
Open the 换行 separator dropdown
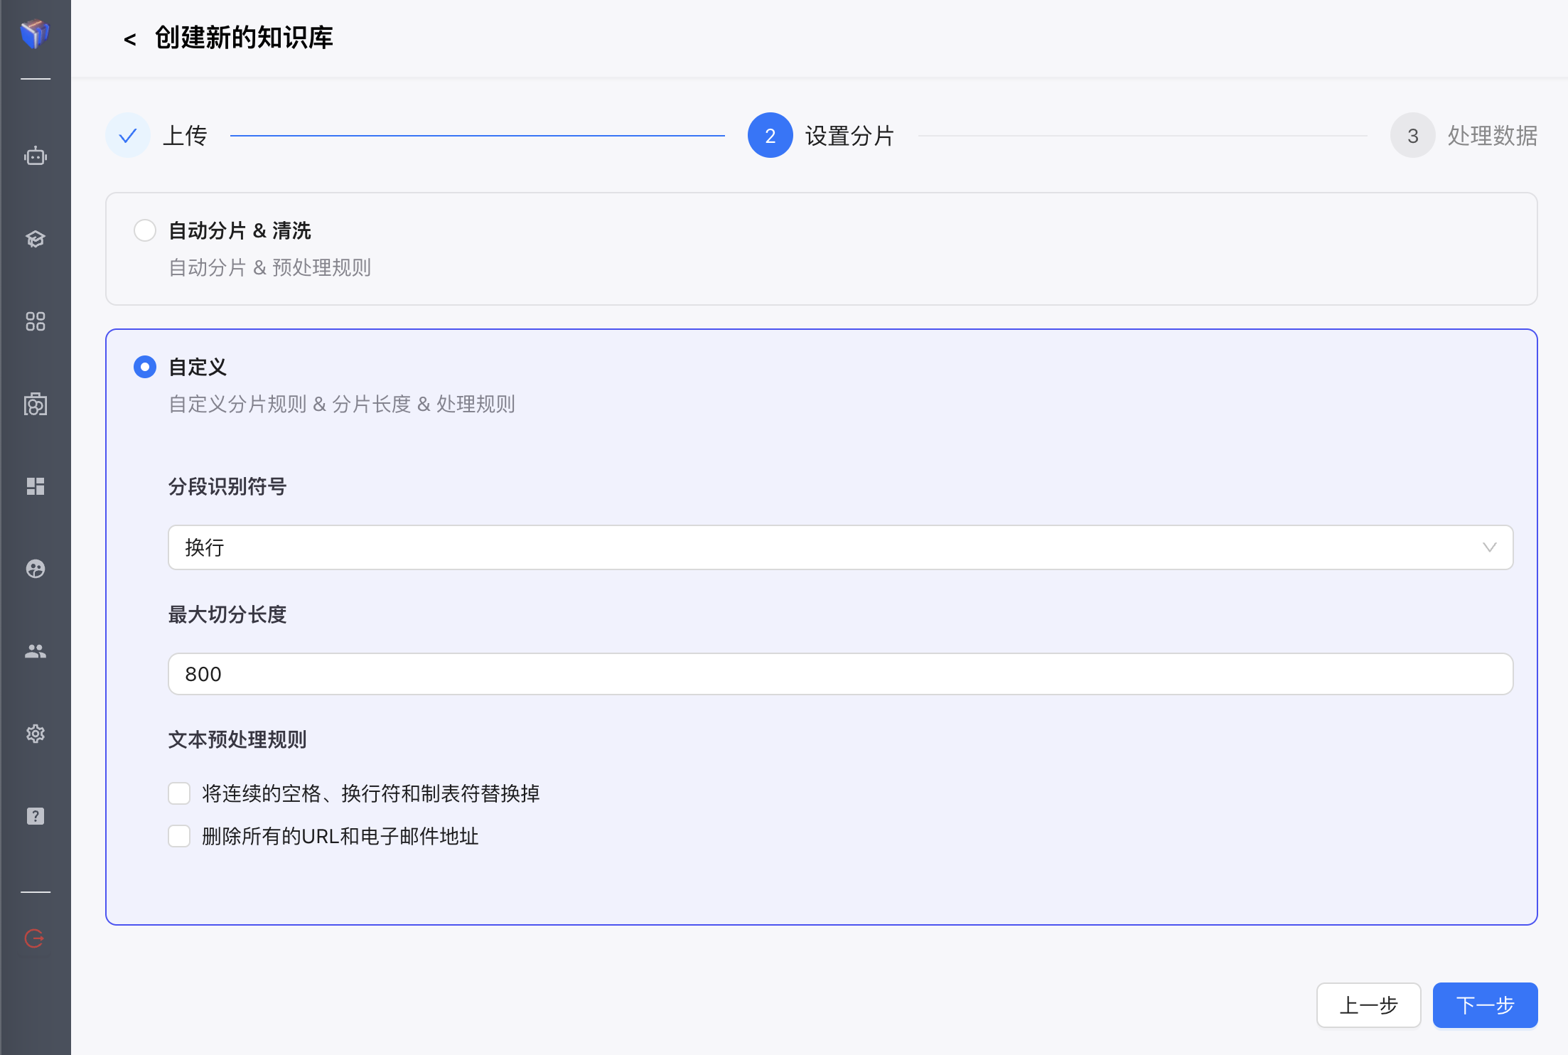(x=840, y=547)
